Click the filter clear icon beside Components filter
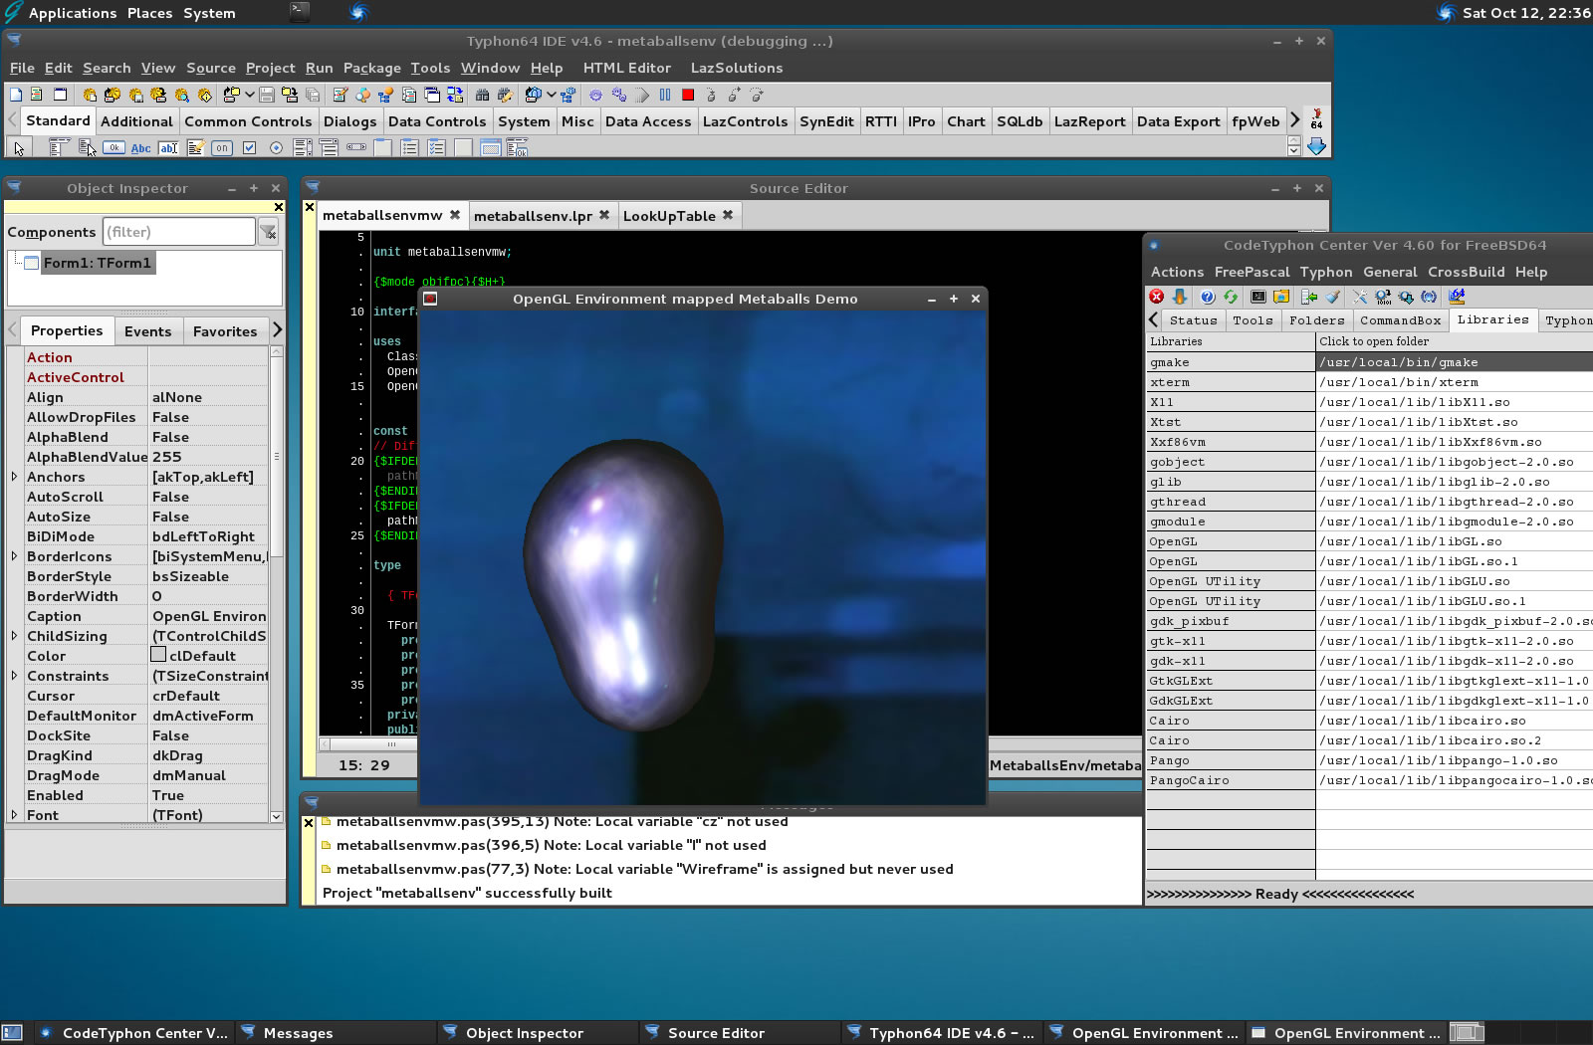The width and height of the screenshot is (1593, 1045). (x=269, y=232)
